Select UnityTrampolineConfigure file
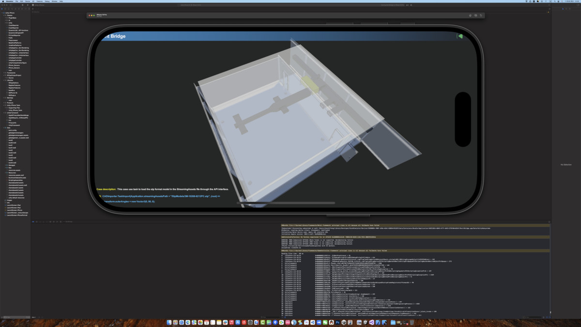This screenshot has width=581, height=327. [x=17, y=63]
